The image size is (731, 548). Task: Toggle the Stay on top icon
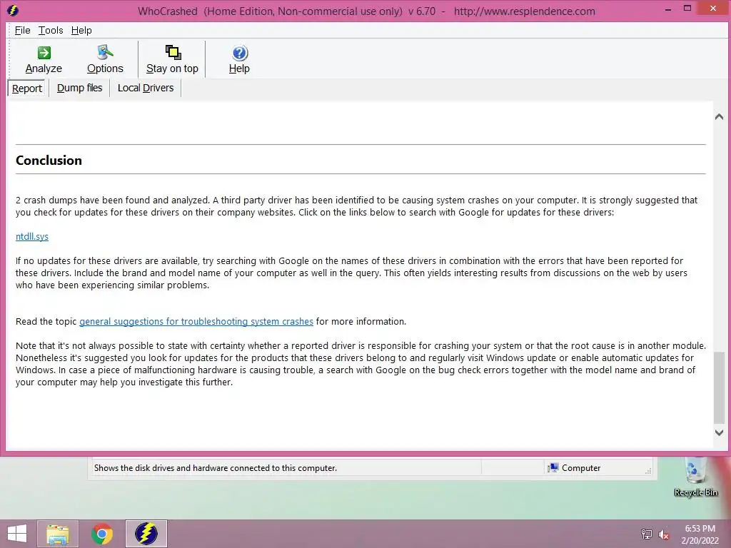pyautogui.click(x=173, y=52)
